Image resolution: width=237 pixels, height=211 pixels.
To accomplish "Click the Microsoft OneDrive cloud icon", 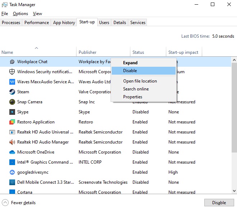I will point(12,152).
